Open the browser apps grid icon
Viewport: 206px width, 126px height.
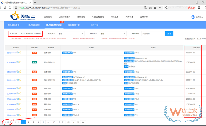199,8
